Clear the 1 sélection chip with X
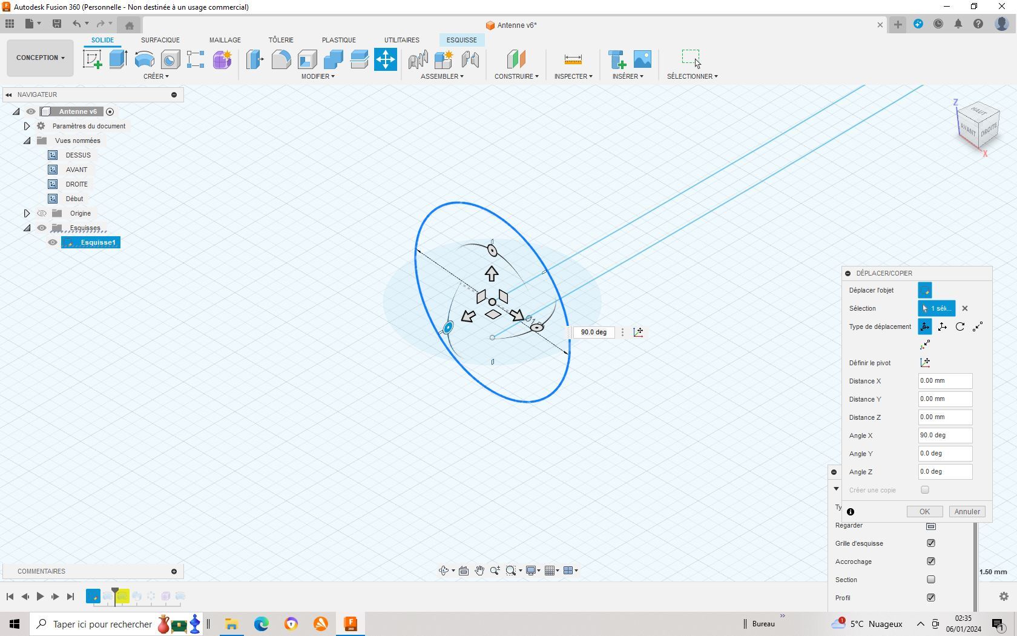The height and width of the screenshot is (636, 1017). (x=965, y=308)
